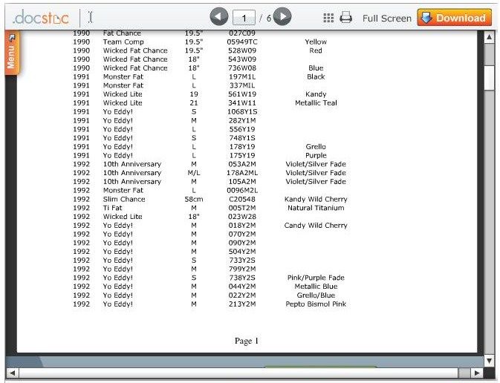Click the color 'Kandy Wild Cherry'
The width and height of the screenshot is (500, 383).
point(316,199)
